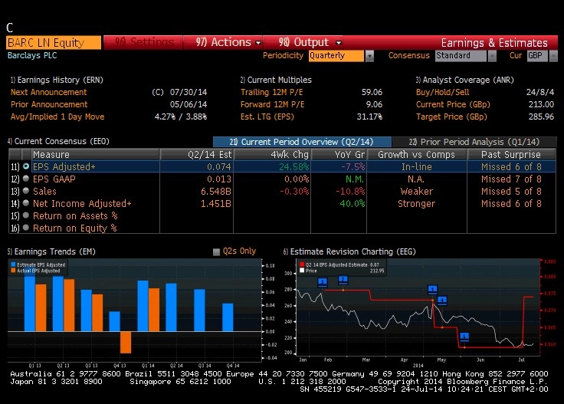Click the Current Price value 213.00
The image size is (564, 404).
[541, 104]
